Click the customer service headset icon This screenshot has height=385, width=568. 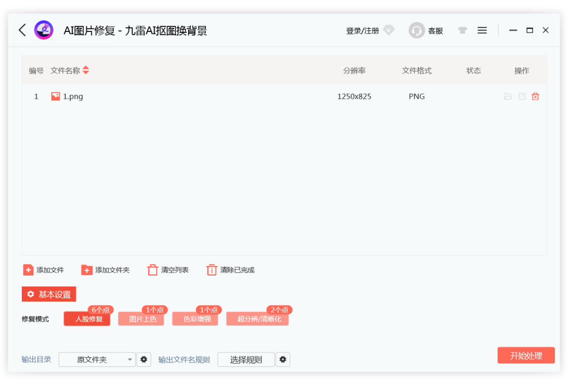click(416, 30)
